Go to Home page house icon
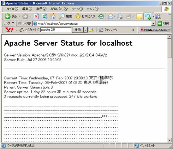 click(52, 16)
